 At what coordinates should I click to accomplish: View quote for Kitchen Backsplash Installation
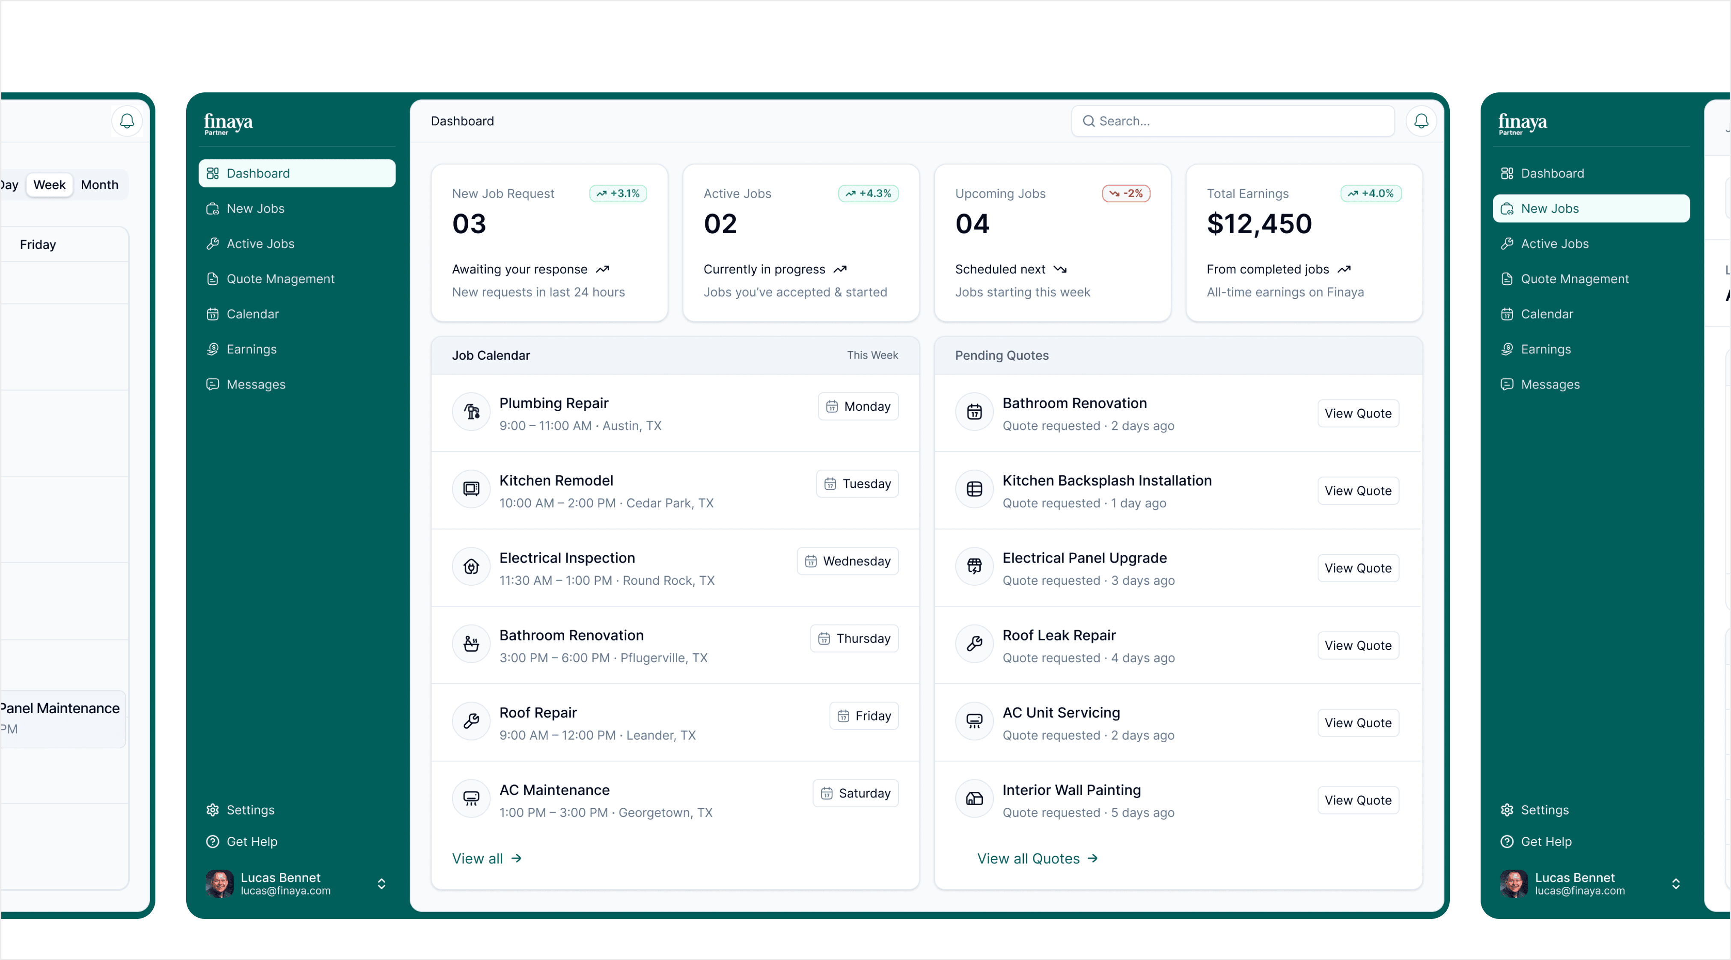point(1357,490)
